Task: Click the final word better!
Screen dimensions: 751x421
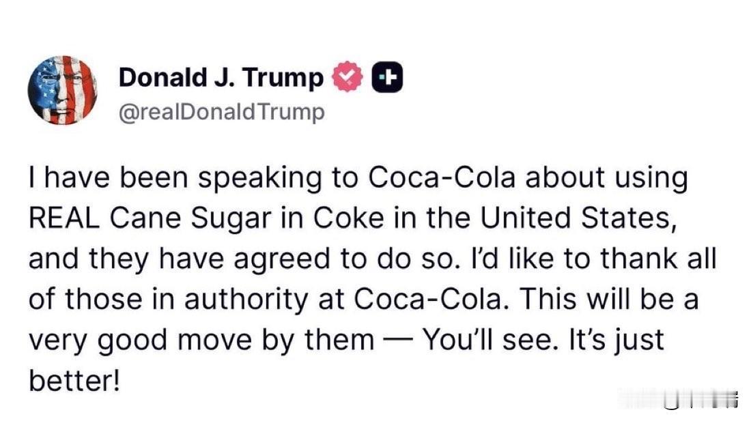Action: coord(74,381)
